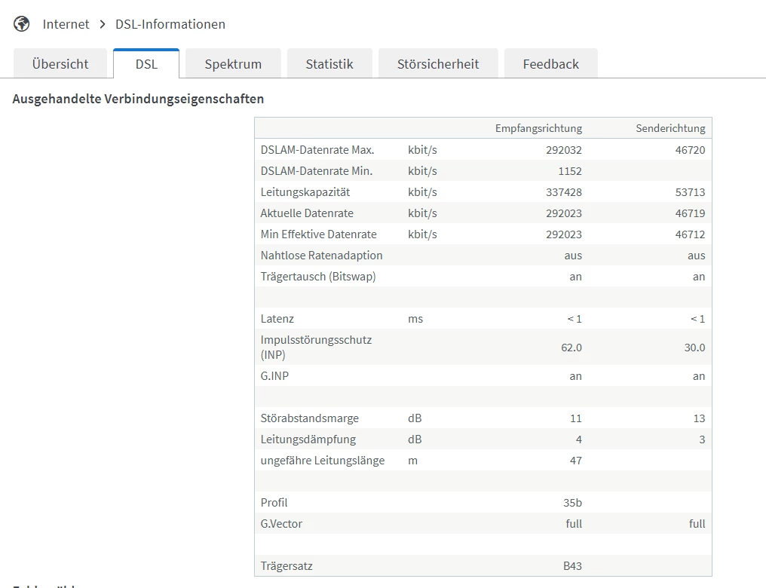766x588 pixels.
Task: Click the breadcrumb chevron after Internet
Action: click(103, 24)
